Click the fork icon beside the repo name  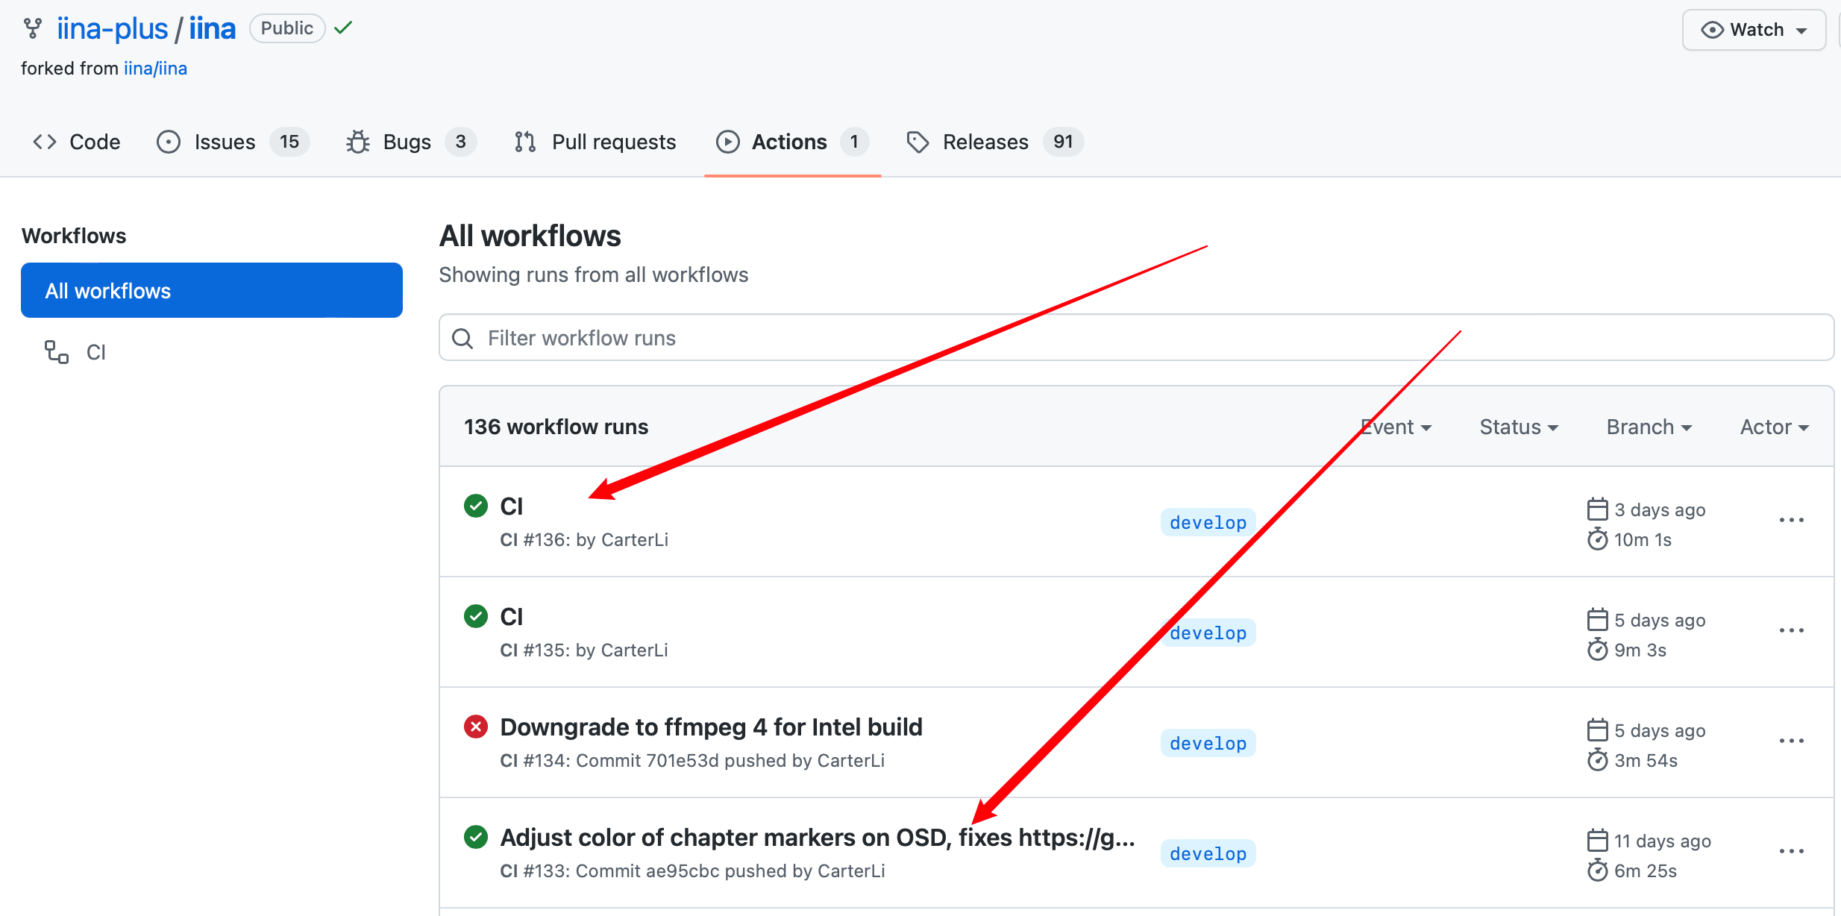click(x=33, y=28)
